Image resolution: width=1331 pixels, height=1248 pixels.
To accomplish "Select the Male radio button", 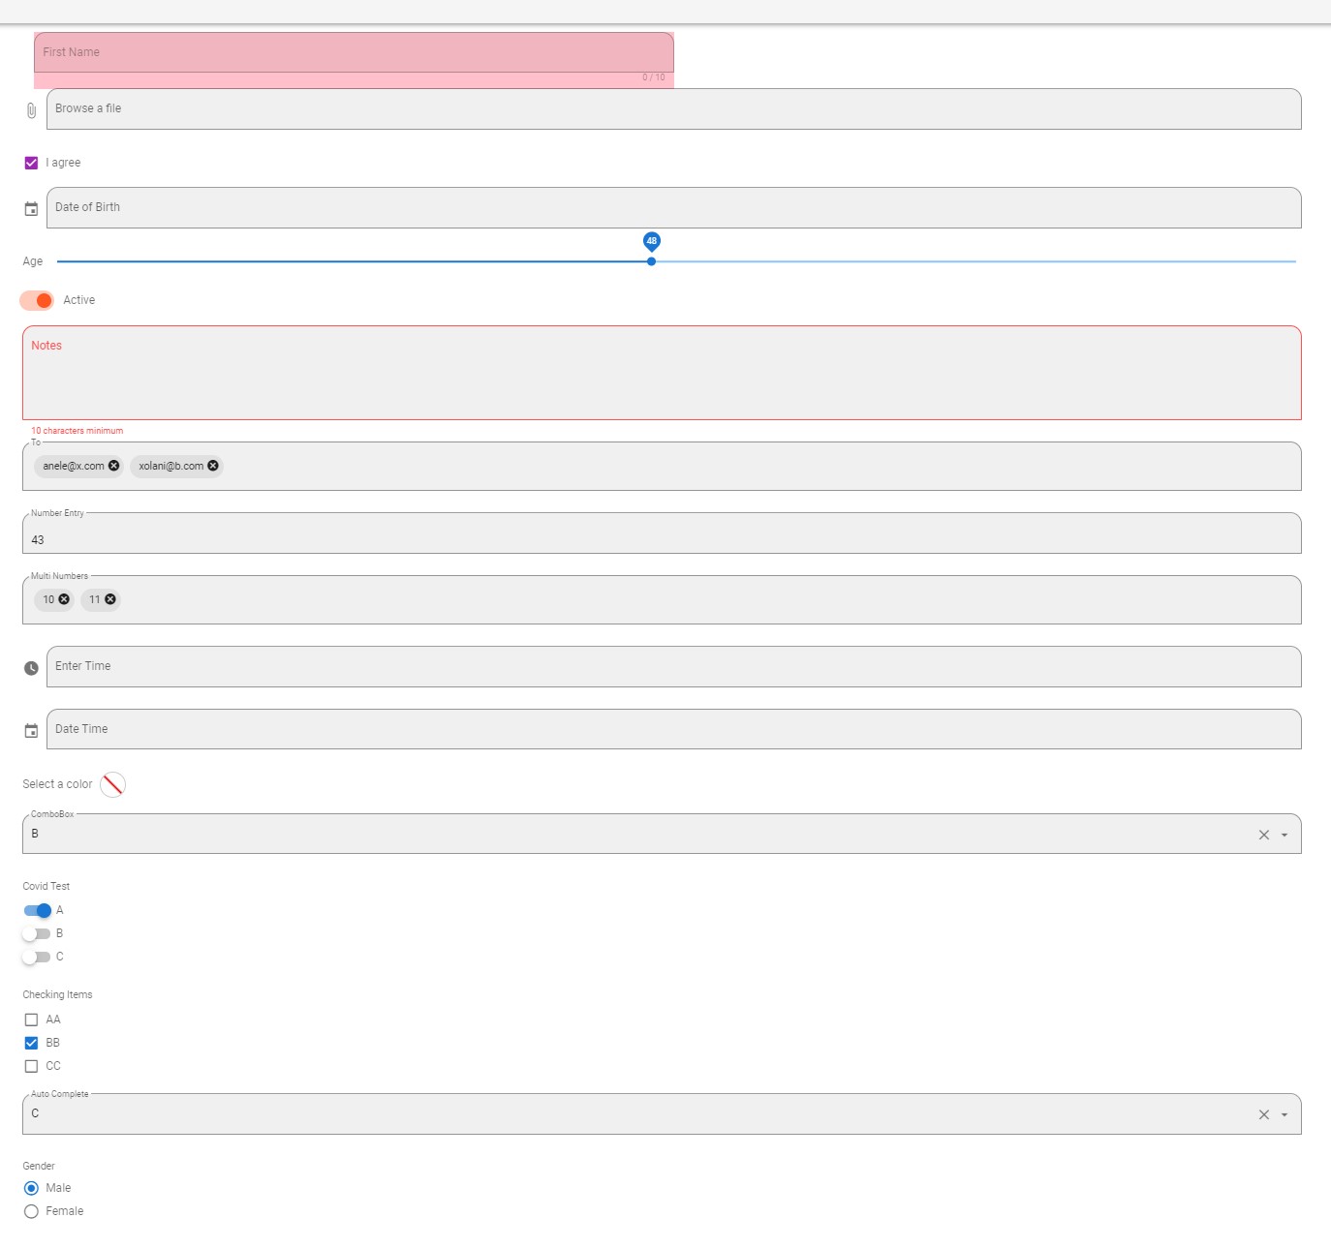I will pyautogui.click(x=31, y=1188).
